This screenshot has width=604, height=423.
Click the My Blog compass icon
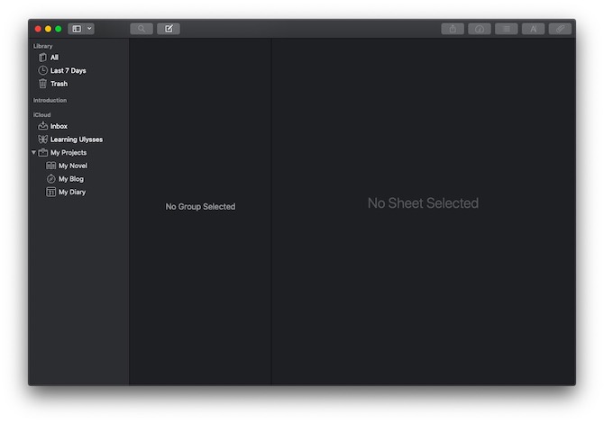50,179
